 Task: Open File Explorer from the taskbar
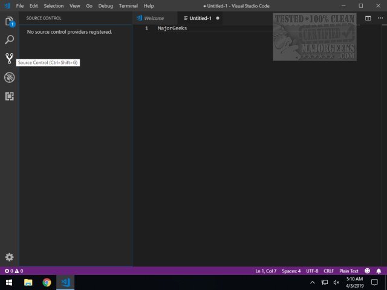[28, 282]
